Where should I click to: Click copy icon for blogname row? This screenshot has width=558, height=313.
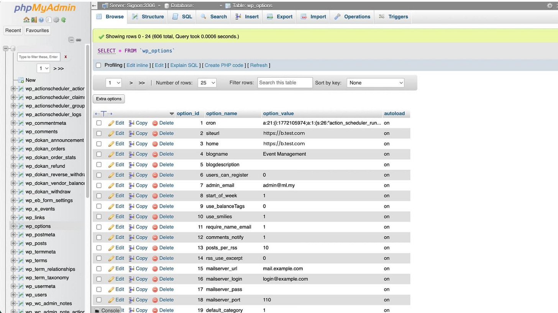pos(131,154)
